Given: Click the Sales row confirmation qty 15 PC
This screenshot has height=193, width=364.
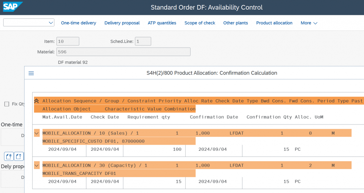Looking at the screenshot, I should click(x=292, y=149).
